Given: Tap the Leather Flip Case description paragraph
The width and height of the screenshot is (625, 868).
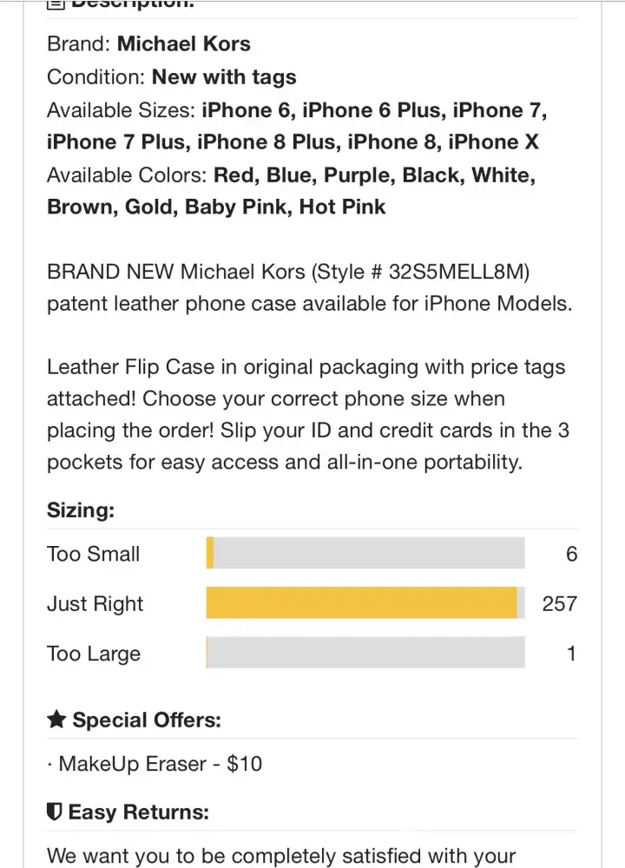Looking at the screenshot, I should 307,415.
